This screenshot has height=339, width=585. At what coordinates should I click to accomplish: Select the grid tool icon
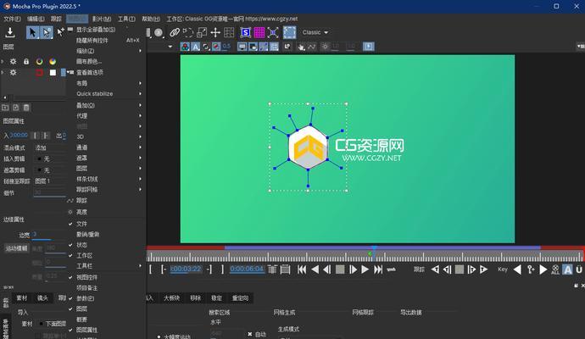229,32
